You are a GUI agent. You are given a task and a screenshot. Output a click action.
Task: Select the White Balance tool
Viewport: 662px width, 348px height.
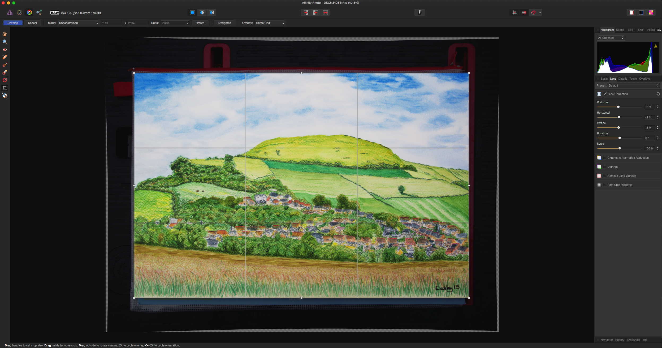5,96
